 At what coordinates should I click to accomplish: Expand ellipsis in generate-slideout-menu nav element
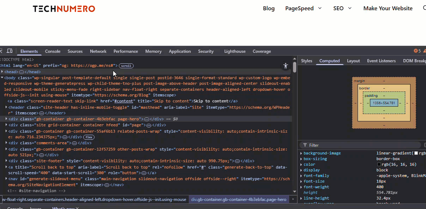(107, 185)
